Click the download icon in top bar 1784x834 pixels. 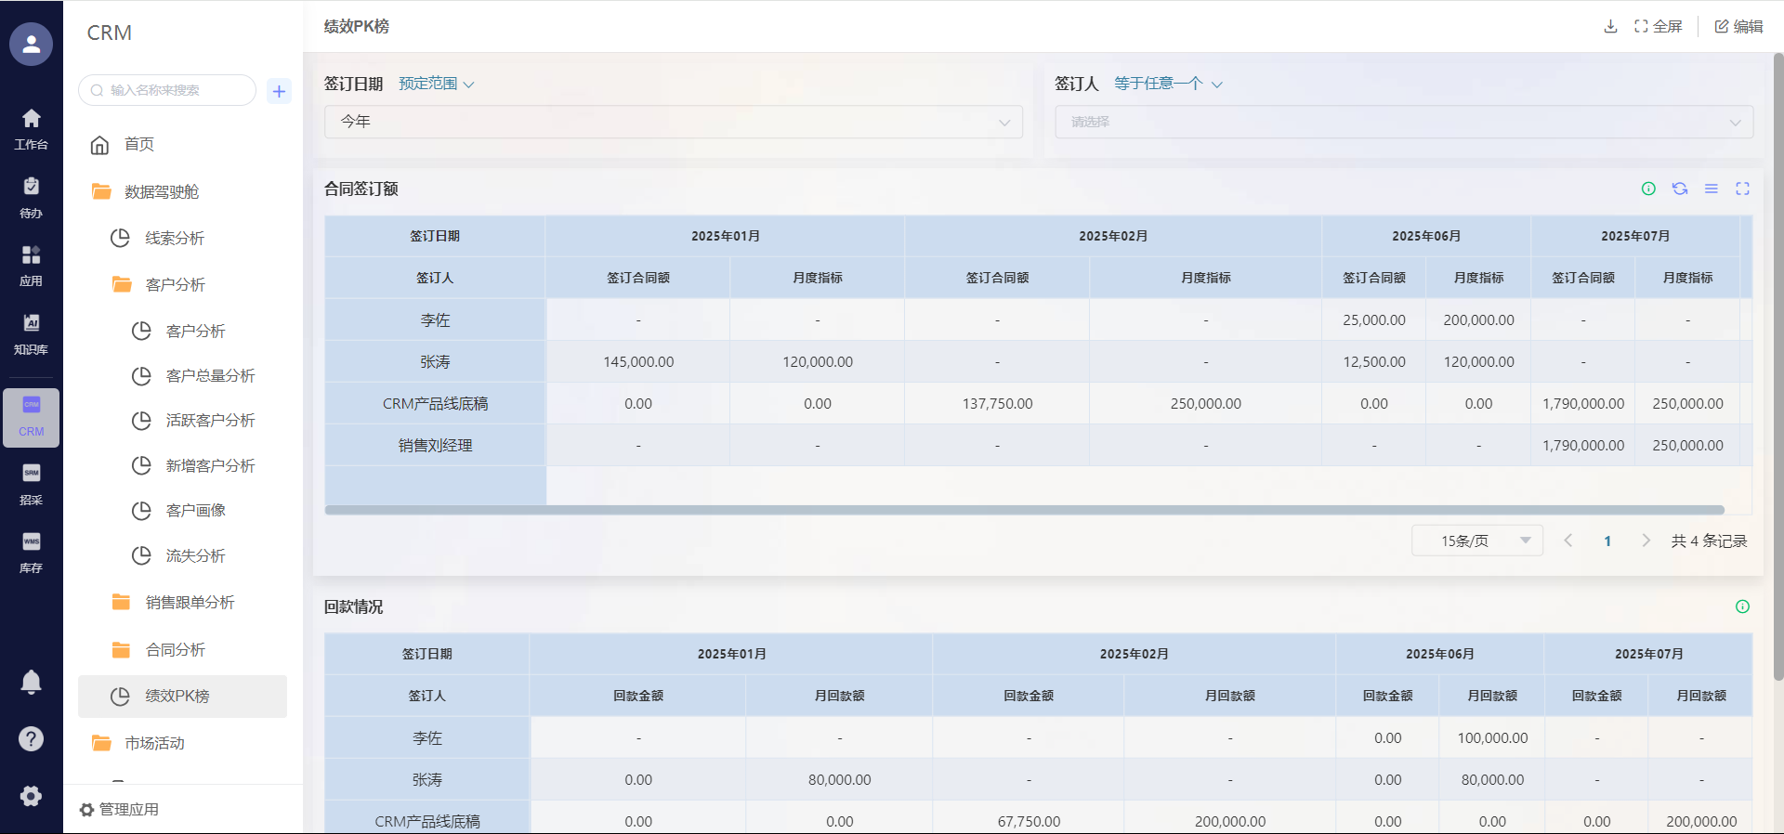click(x=1610, y=26)
